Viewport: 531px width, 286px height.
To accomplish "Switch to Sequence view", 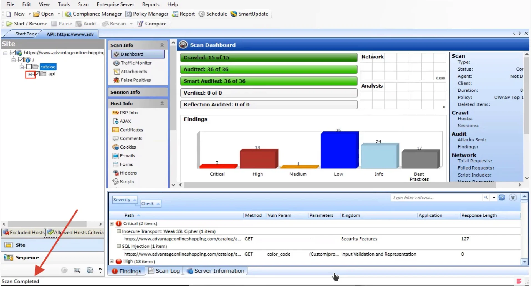I will 53,257.
